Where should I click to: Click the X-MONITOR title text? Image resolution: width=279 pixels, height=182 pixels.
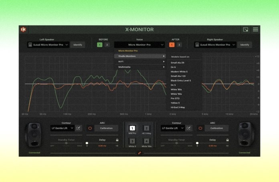139,30
